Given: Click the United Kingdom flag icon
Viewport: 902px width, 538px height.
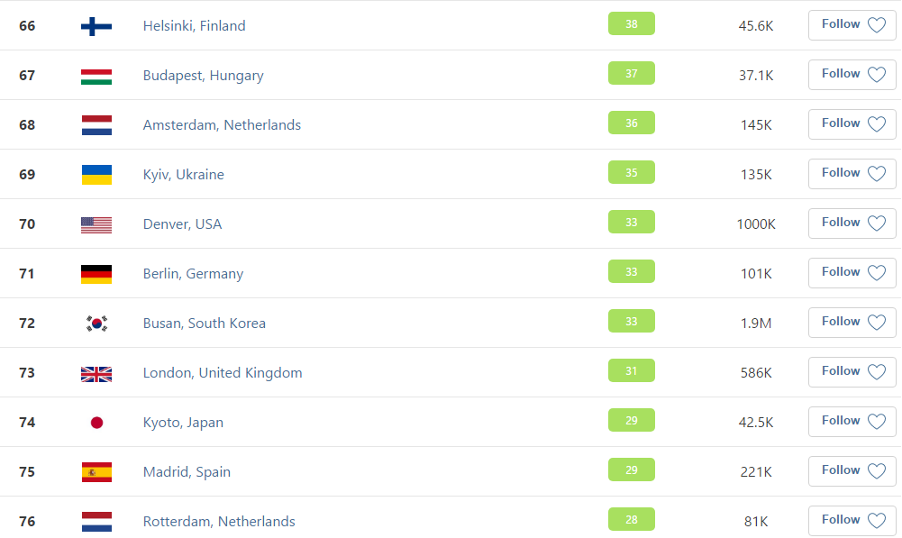Looking at the screenshot, I should point(96,374).
